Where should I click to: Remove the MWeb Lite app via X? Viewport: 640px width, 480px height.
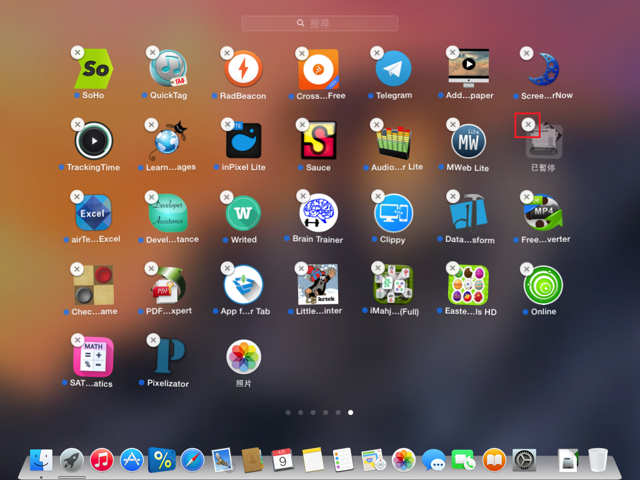click(452, 124)
